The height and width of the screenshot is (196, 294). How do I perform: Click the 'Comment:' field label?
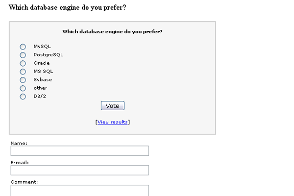point(24,182)
